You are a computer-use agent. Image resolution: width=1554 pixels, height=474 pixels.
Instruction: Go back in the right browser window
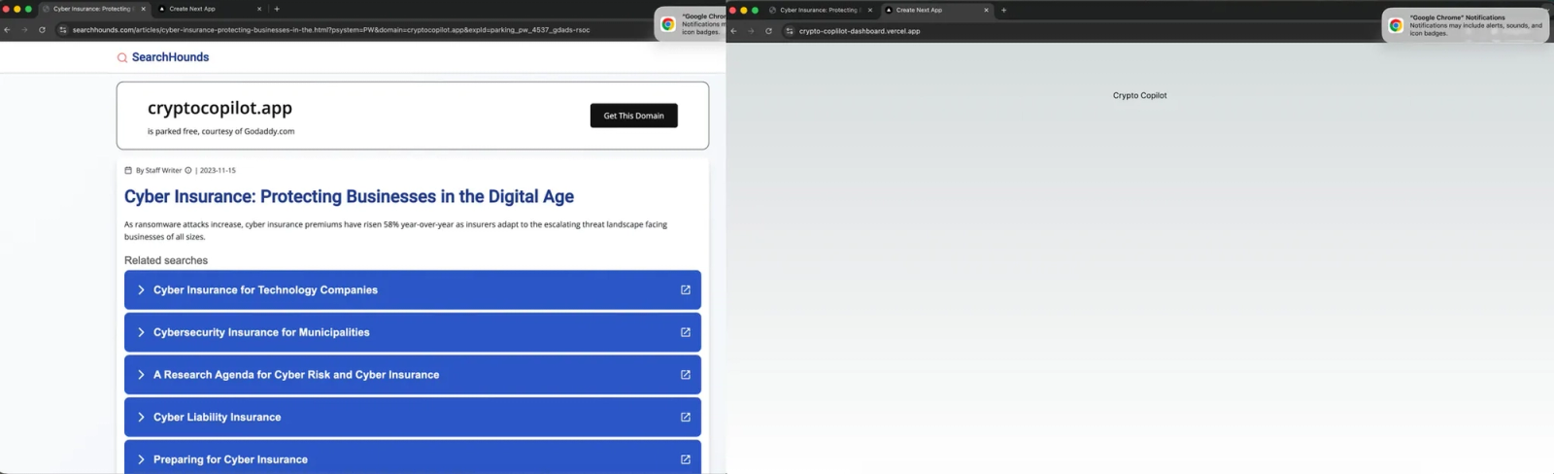coord(733,31)
